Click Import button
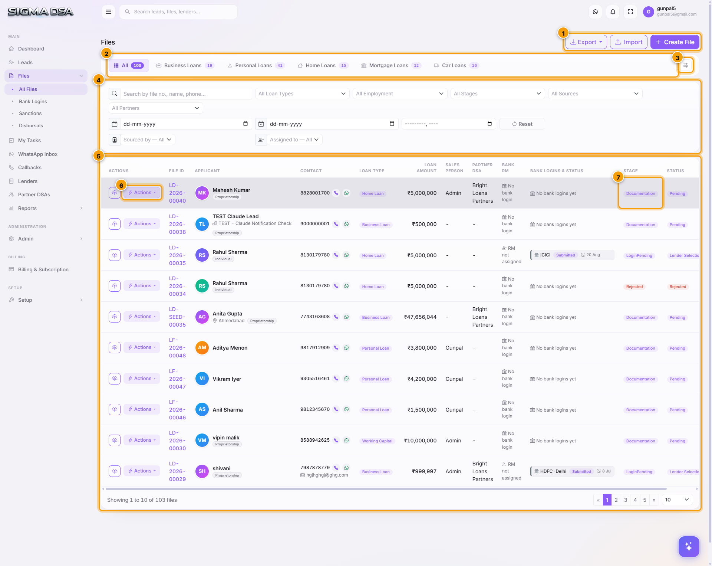The image size is (712, 566). click(629, 42)
